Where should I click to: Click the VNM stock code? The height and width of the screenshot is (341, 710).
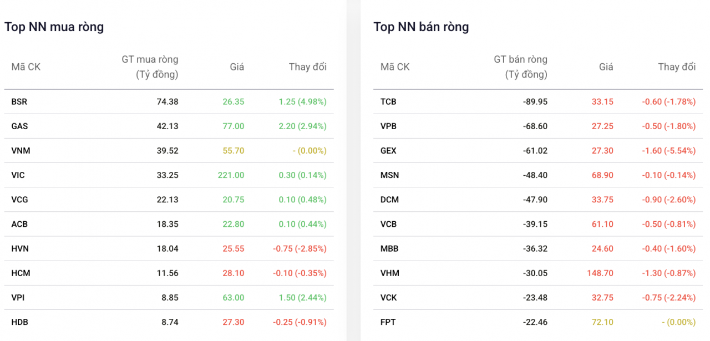pos(20,150)
